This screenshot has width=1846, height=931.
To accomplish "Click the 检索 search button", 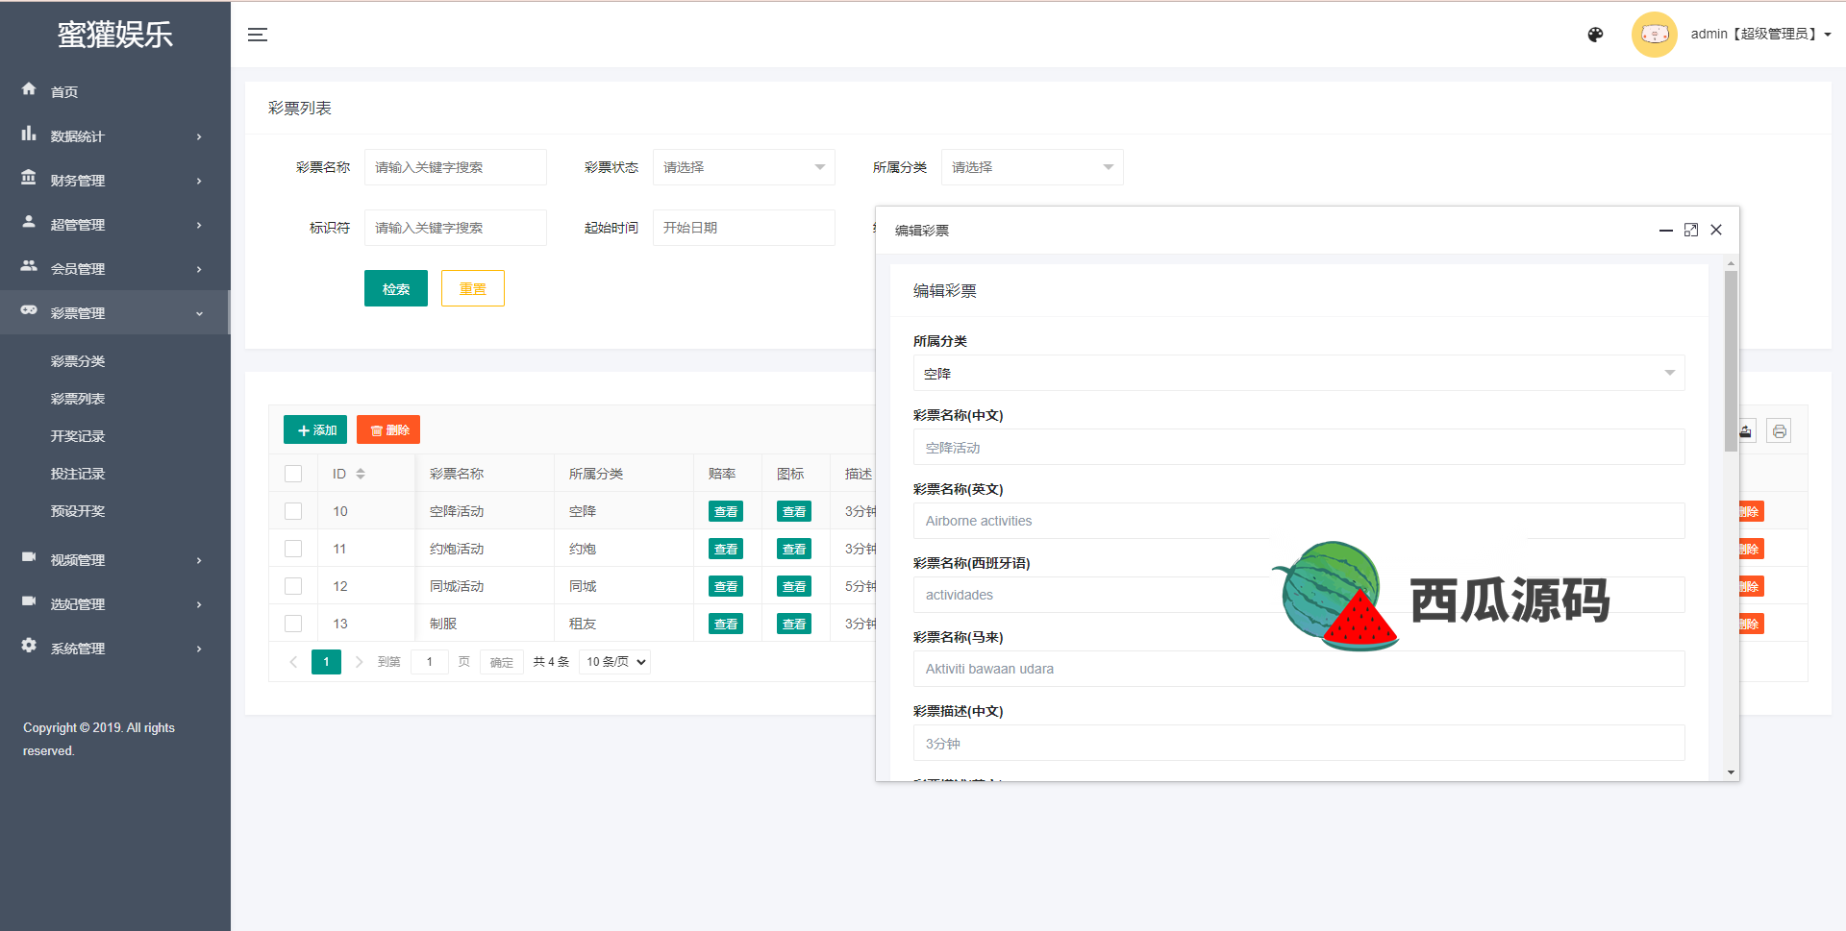I will point(396,288).
